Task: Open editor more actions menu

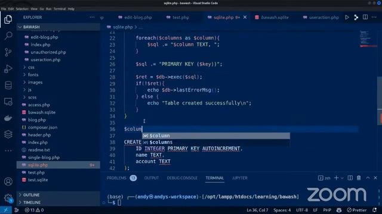Action: coord(374,17)
